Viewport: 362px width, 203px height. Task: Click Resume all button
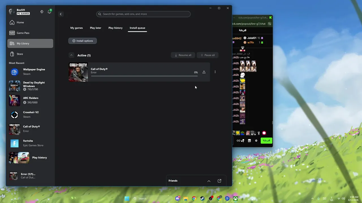183,55
